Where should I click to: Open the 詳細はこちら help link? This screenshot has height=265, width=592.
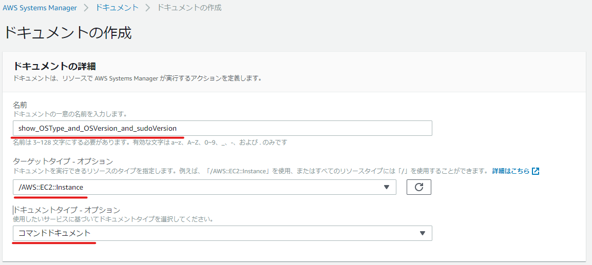[x=511, y=171]
